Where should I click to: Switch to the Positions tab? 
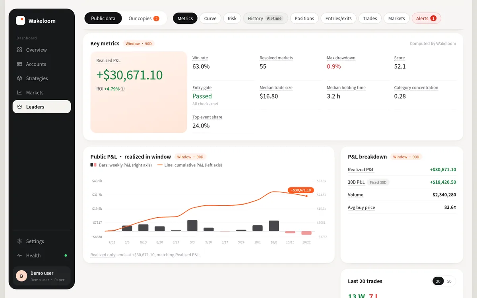click(304, 19)
